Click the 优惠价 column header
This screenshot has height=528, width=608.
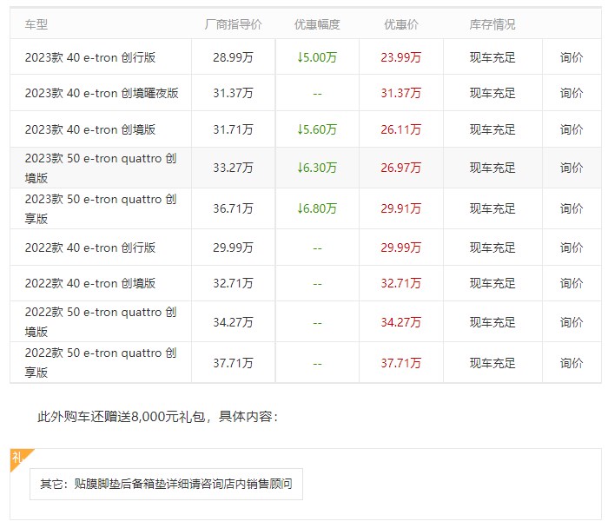(401, 24)
